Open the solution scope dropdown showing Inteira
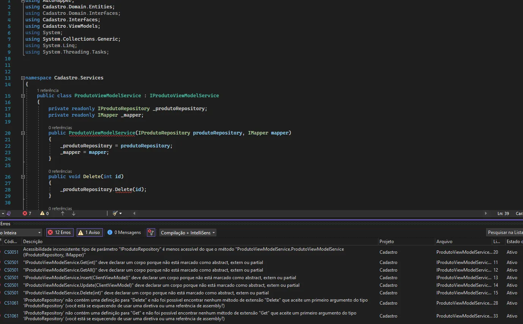523x324 pixels. [x=20, y=232]
